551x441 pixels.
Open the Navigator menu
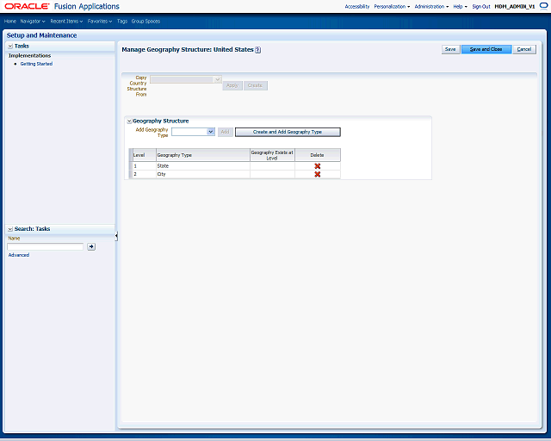pyautogui.click(x=33, y=21)
